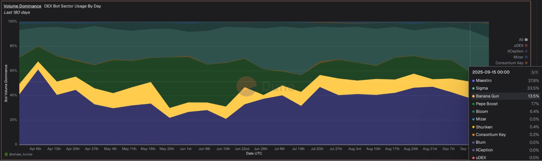
Task: Click the whale_hunter avatar icon
Action: [6, 154]
